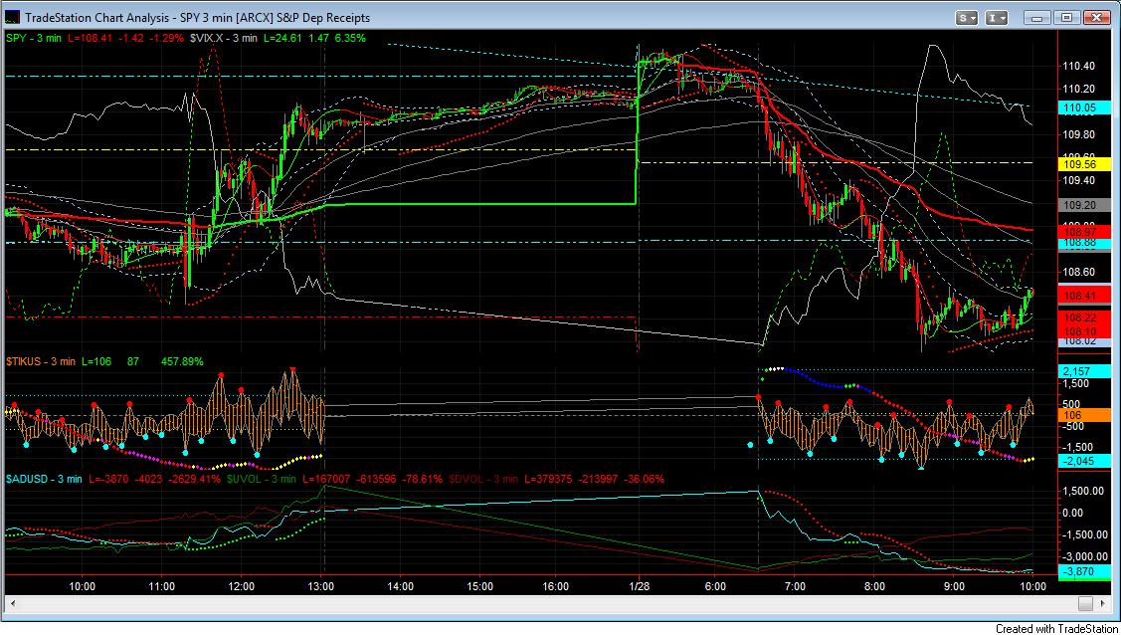
Task: Select the '$ADUSD - 3 min' legend label
Action: click(45, 479)
